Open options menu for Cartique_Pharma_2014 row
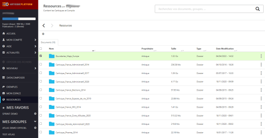The height and width of the screenshot is (138, 265). [x=261, y=132]
